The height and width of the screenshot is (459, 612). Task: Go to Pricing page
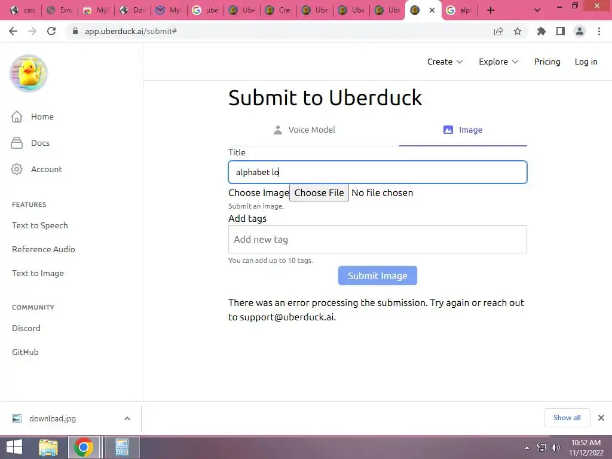pyautogui.click(x=547, y=62)
